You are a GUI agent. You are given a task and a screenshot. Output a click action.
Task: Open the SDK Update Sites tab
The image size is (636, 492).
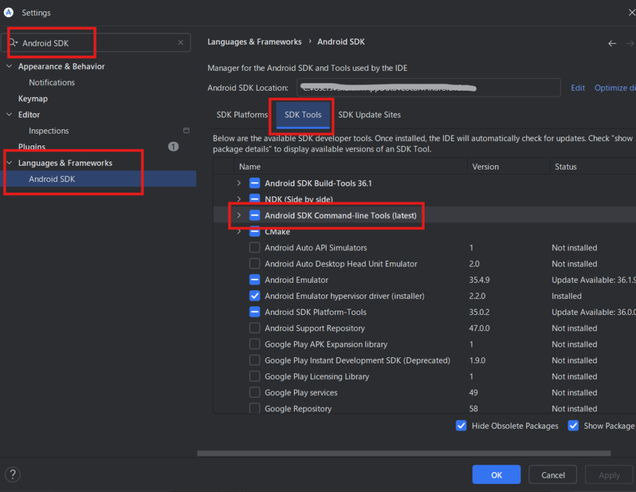tap(369, 115)
